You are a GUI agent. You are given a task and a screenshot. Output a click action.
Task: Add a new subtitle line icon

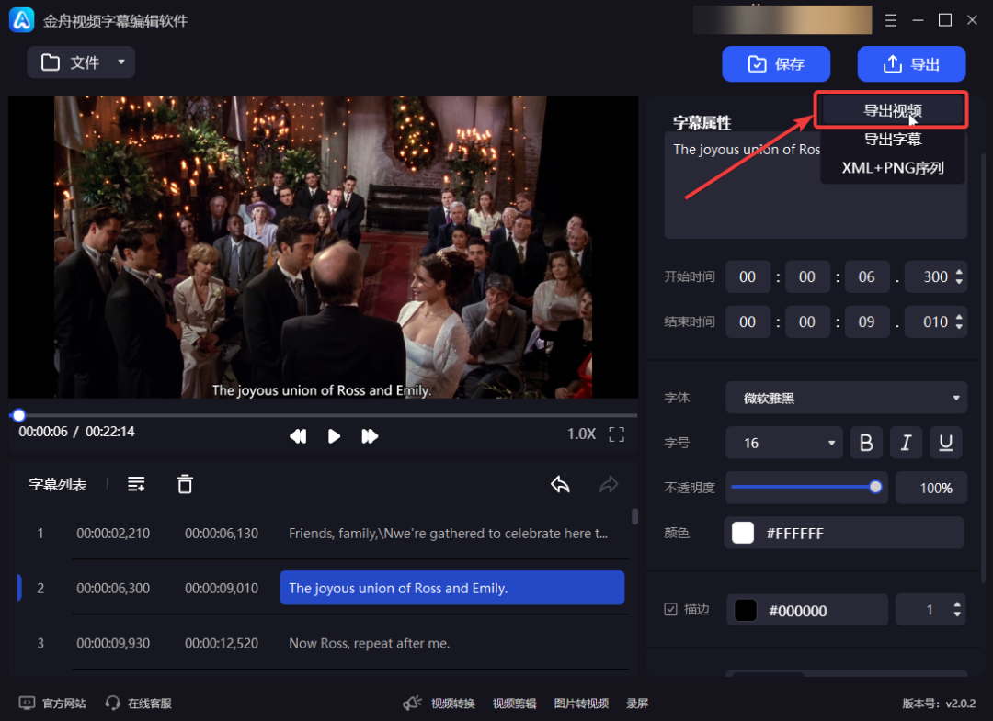(136, 484)
